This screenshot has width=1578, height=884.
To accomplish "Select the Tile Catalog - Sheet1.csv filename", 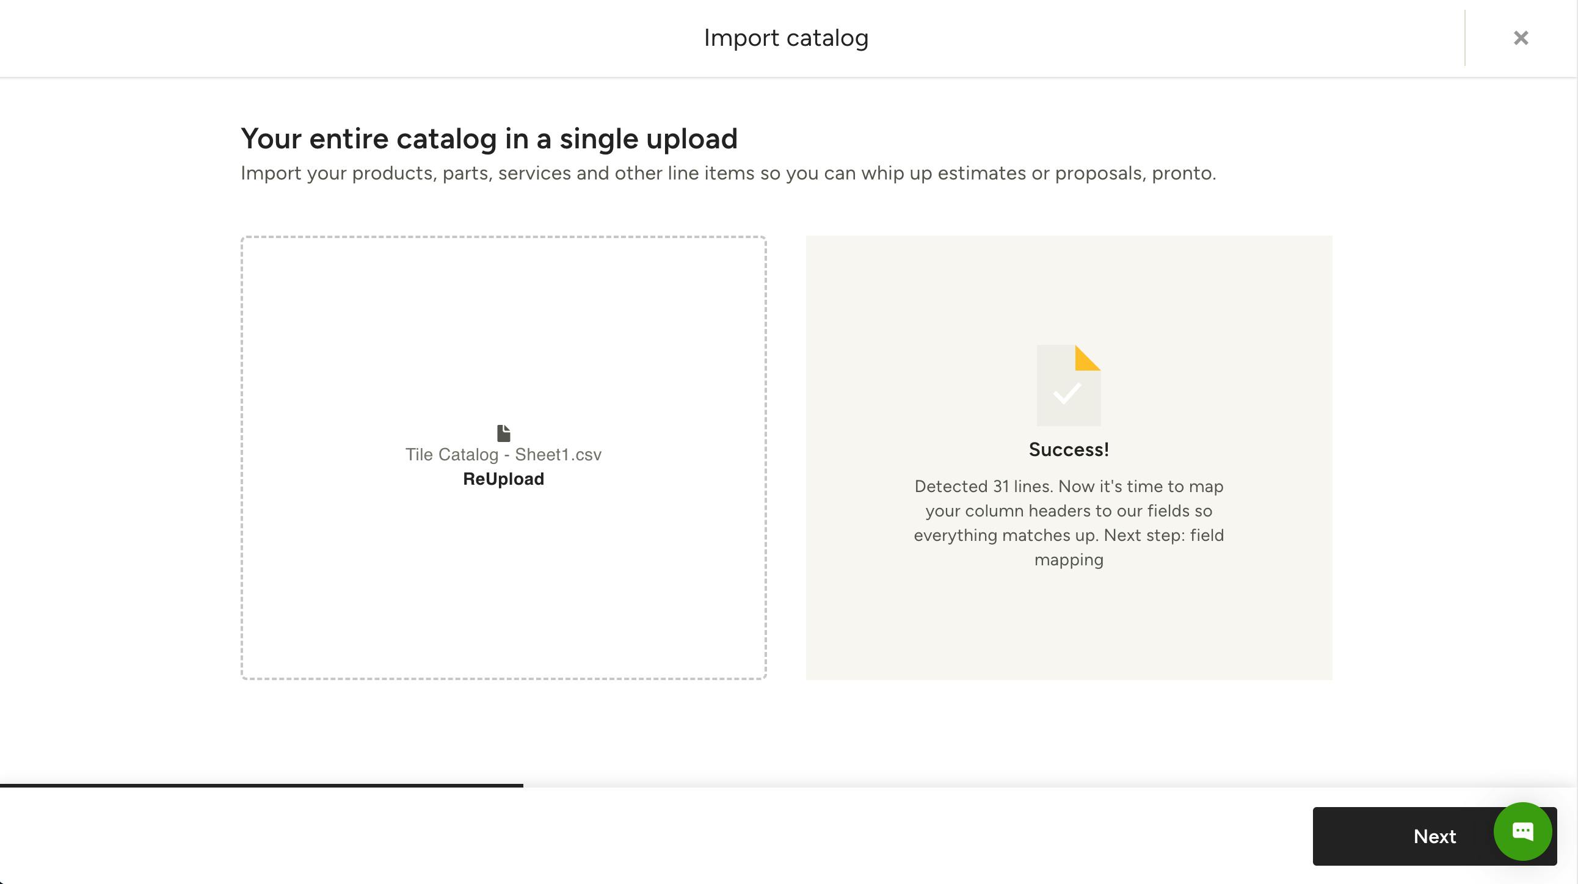I will [x=504, y=454].
